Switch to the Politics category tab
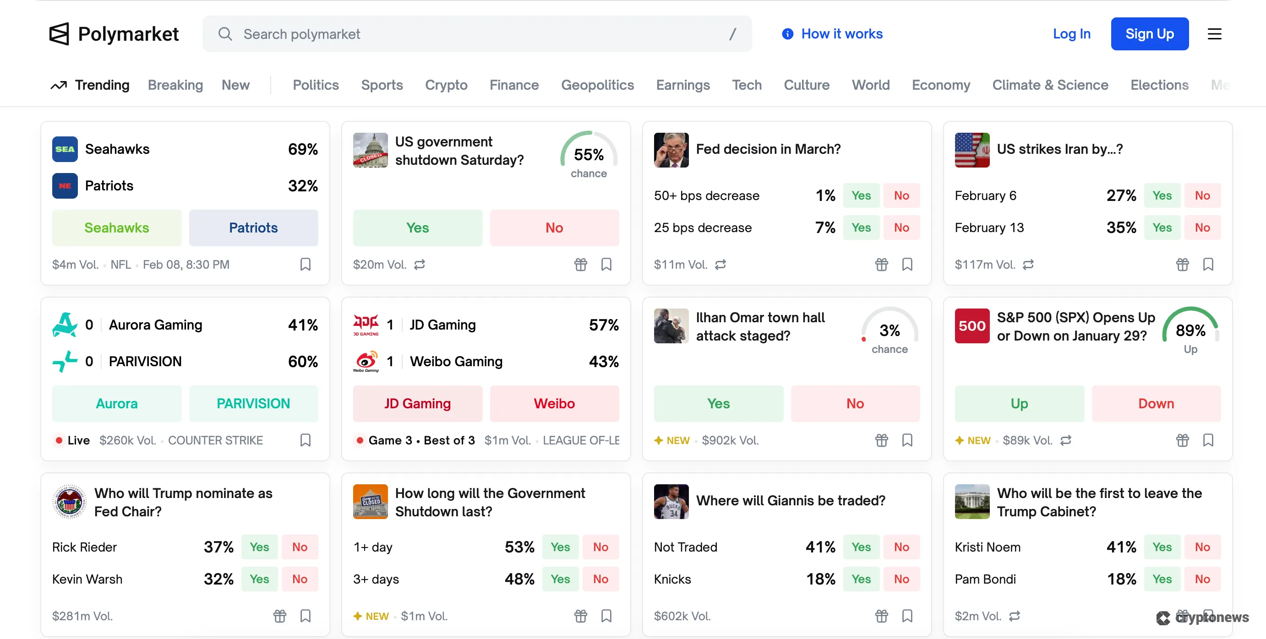 tap(316, 85)
